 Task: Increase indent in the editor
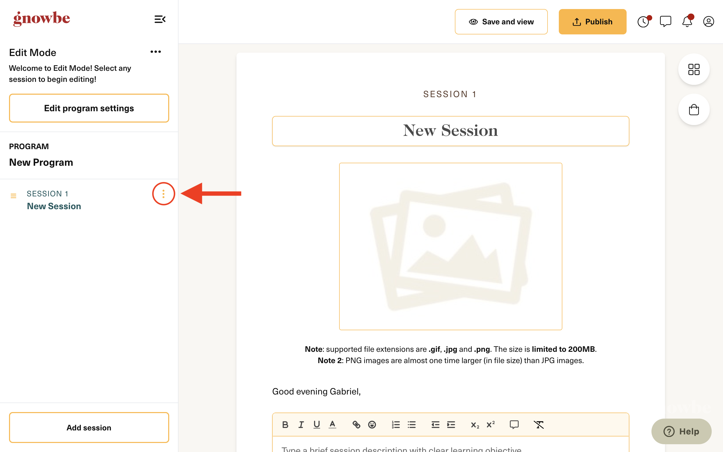(x=451, y=424)
